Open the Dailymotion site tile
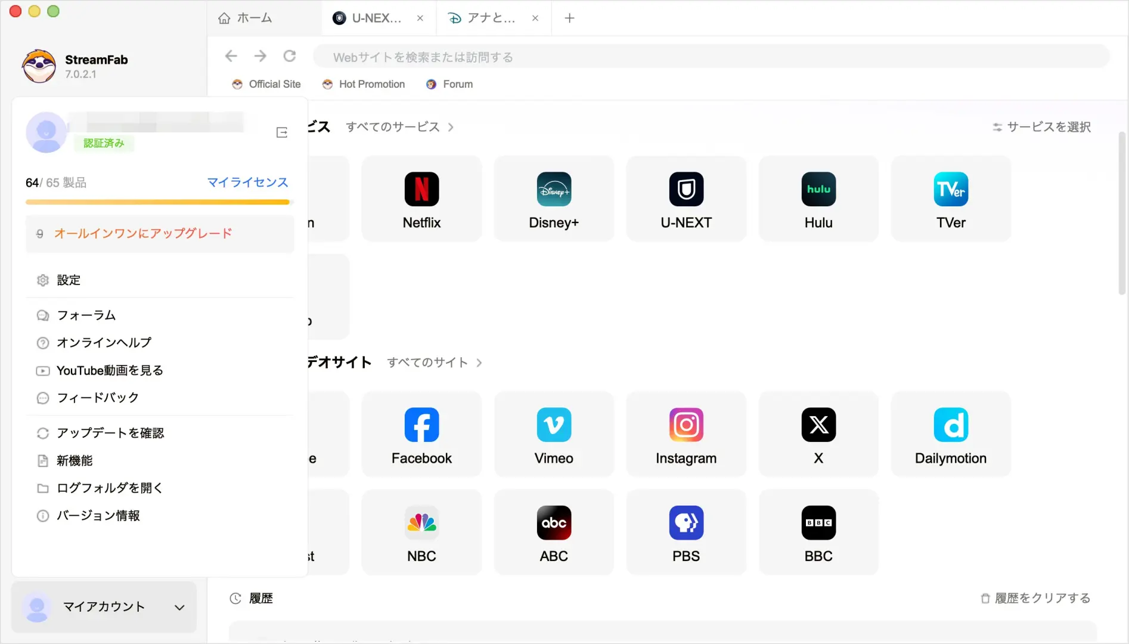Viewport: 1129px width, 644px height. pyautogui.click(x=951, y=434)
